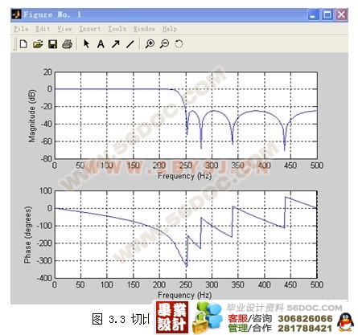This screenshot has height=335, width=358.
Task: Print the figure with the printer icon
Action: click(x=67, y=44)
